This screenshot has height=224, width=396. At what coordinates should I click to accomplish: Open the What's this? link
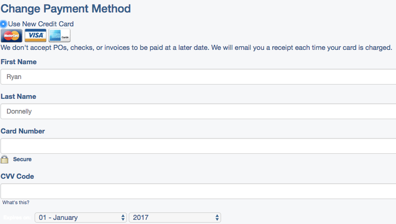pyautogui.click(x=16, y=202)
